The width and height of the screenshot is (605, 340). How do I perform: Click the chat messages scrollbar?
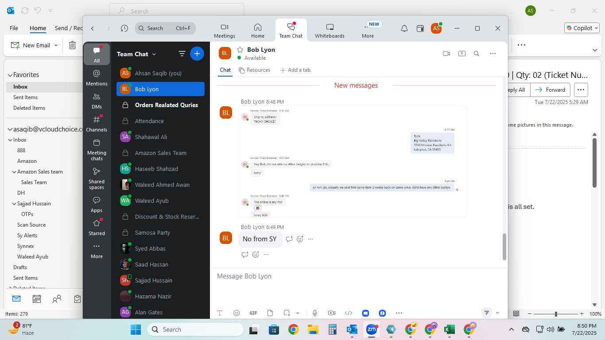point(504,247)
